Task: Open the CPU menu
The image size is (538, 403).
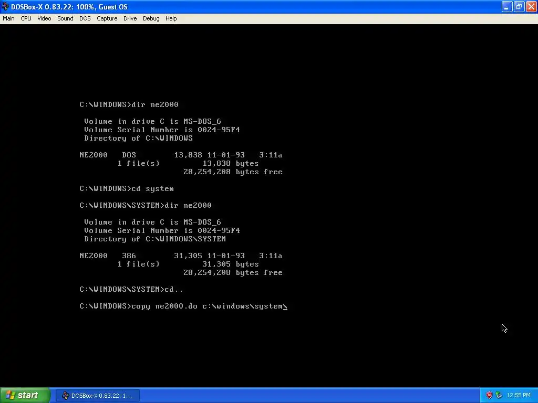Action: click(26, 18)
